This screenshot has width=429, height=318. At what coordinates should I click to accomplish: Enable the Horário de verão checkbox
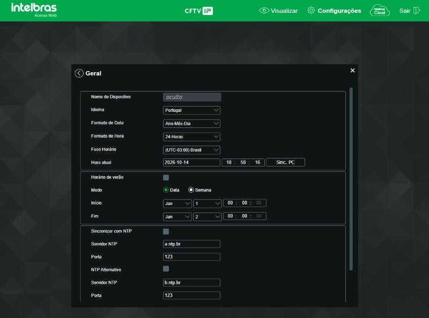pyautogui.click(x=166, y=178)
